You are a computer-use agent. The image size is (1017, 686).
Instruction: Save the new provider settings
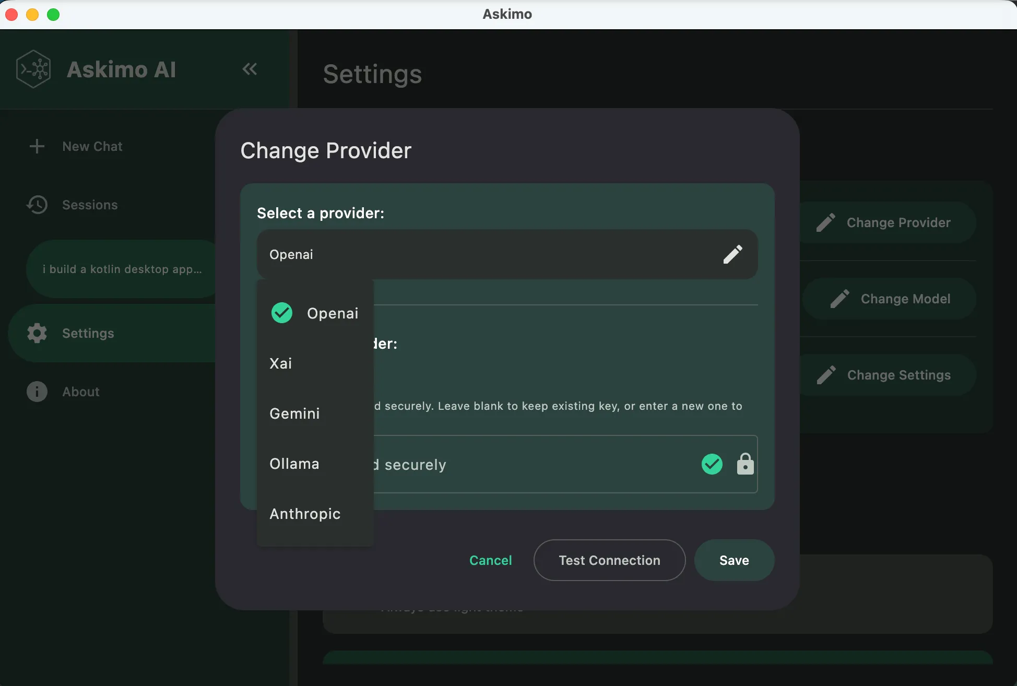point(734,560)
